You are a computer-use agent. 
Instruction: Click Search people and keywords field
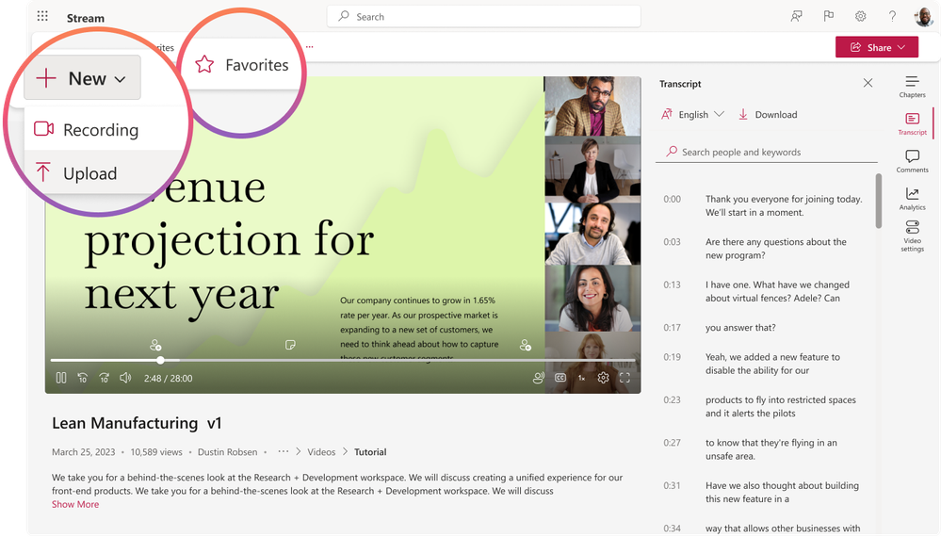(x=767, y=152)
